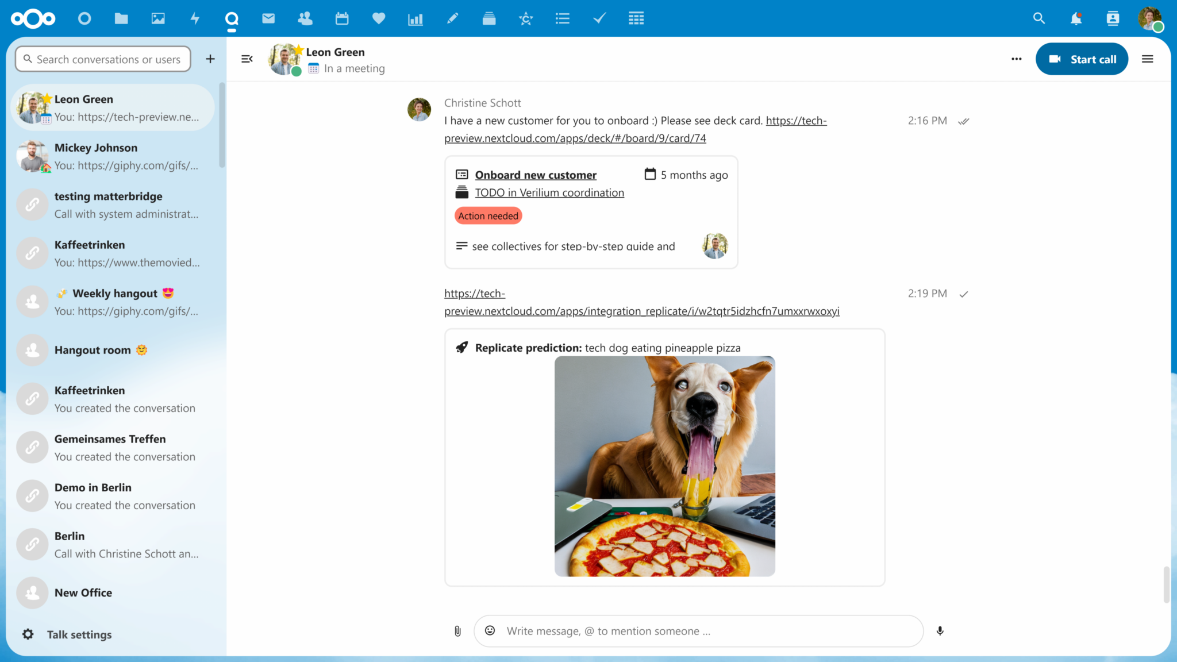
Task: Open the emoji picker in message field
Action: 490,630
